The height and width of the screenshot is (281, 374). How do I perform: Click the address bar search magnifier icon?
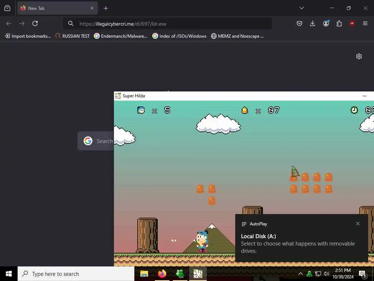[x=70, y=23]
